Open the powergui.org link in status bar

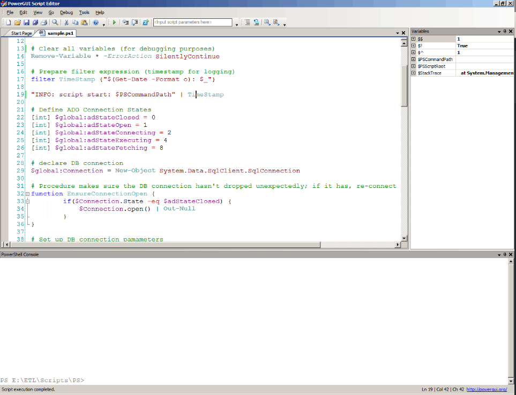pos(487,390)
